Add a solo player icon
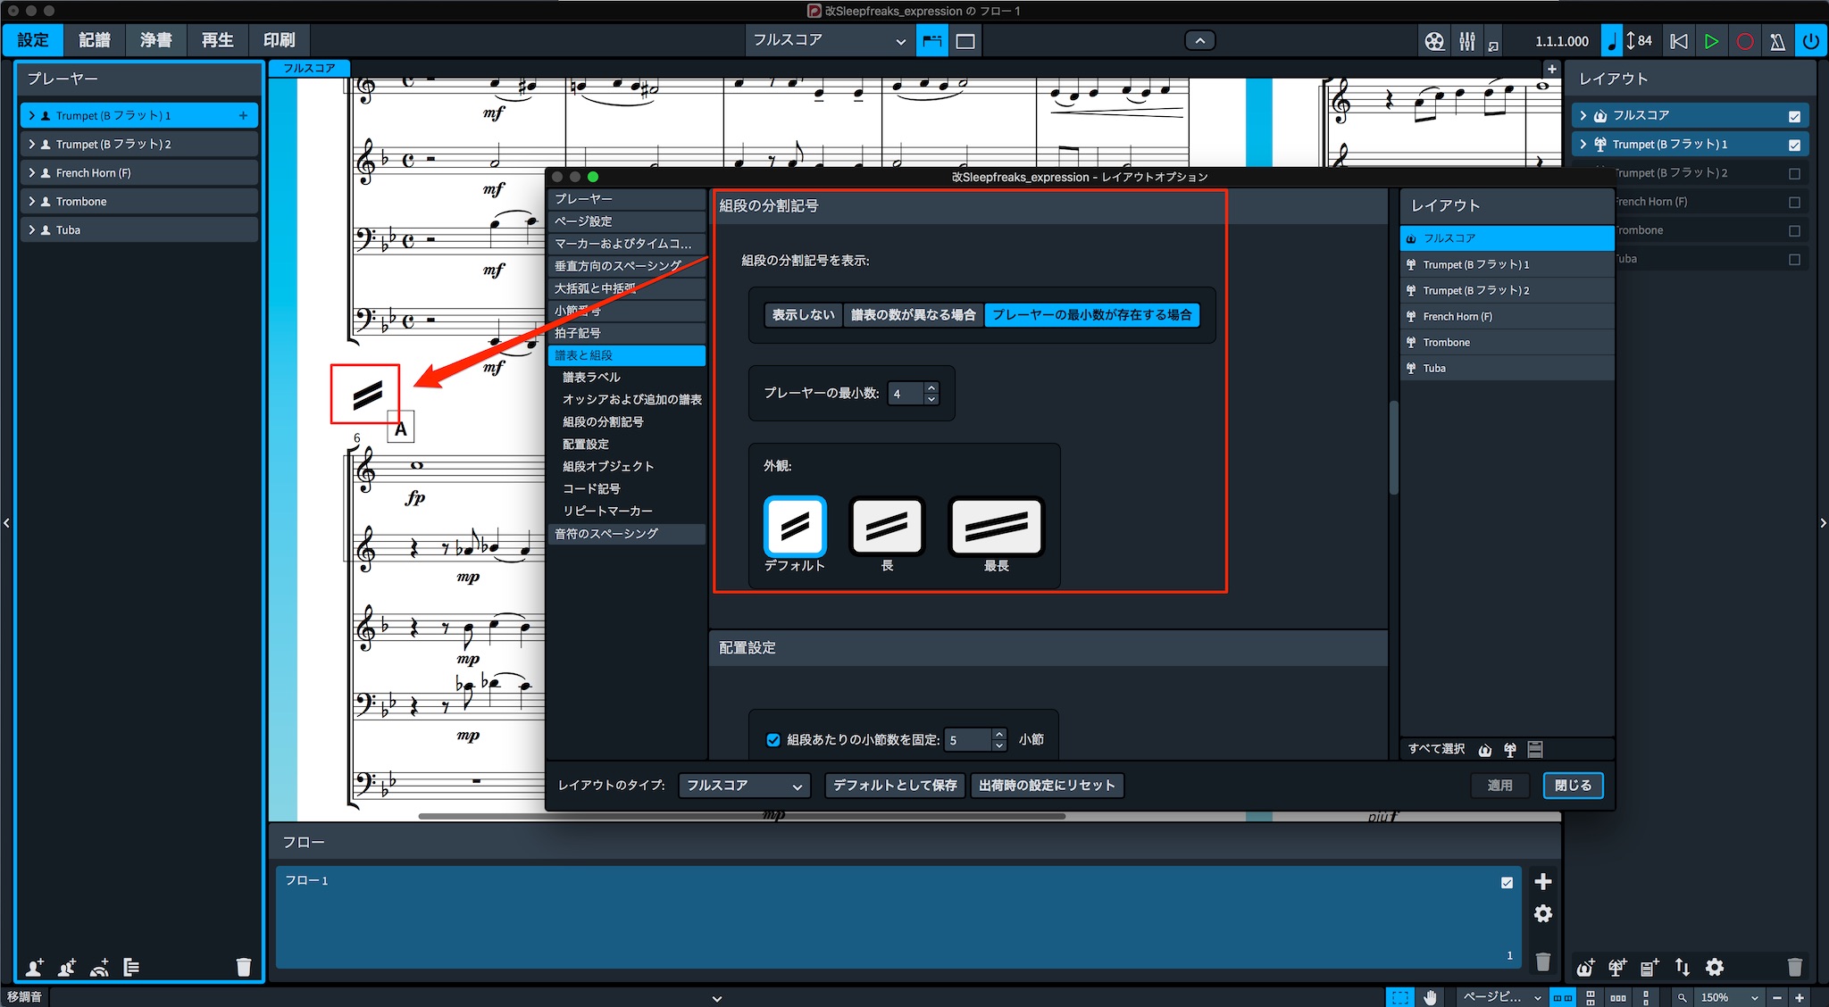Image resolution: width=1829 pixels, height=1007 pixels. (35, 967)
